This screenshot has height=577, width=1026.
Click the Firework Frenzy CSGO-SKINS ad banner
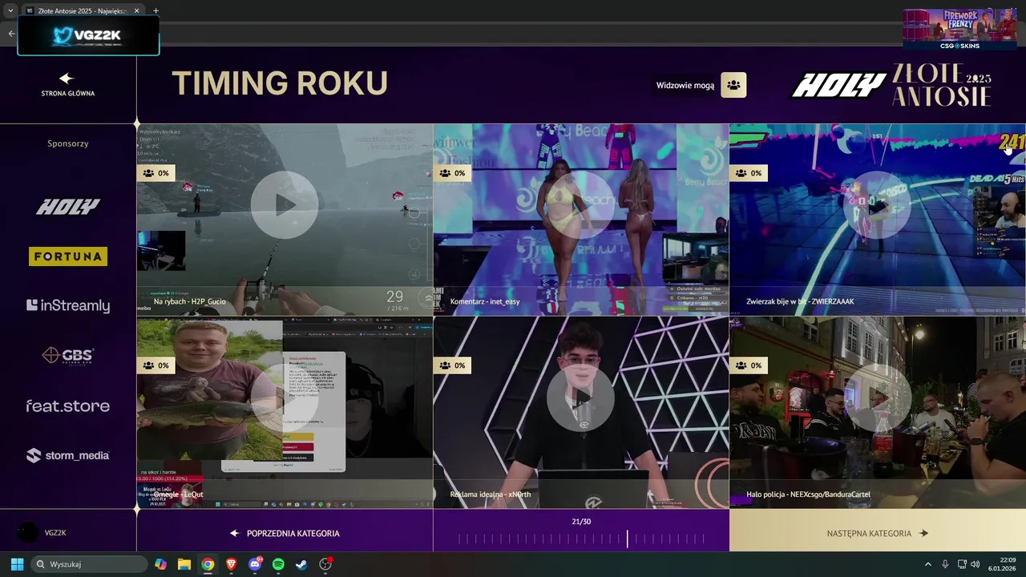point(959,29)
